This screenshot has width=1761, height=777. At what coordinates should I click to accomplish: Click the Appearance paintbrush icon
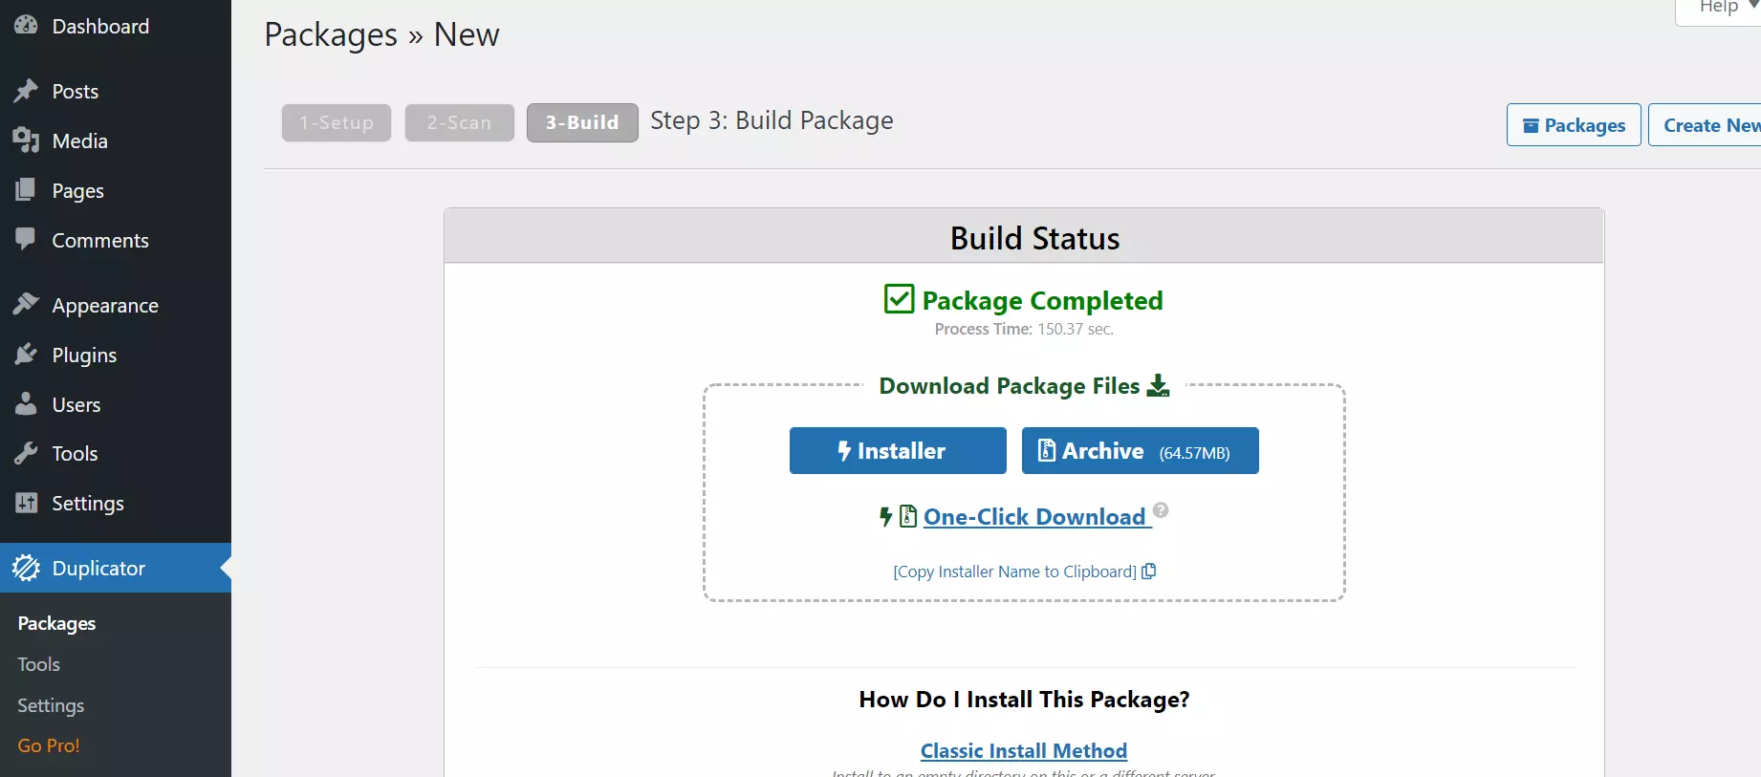[26, 305]
